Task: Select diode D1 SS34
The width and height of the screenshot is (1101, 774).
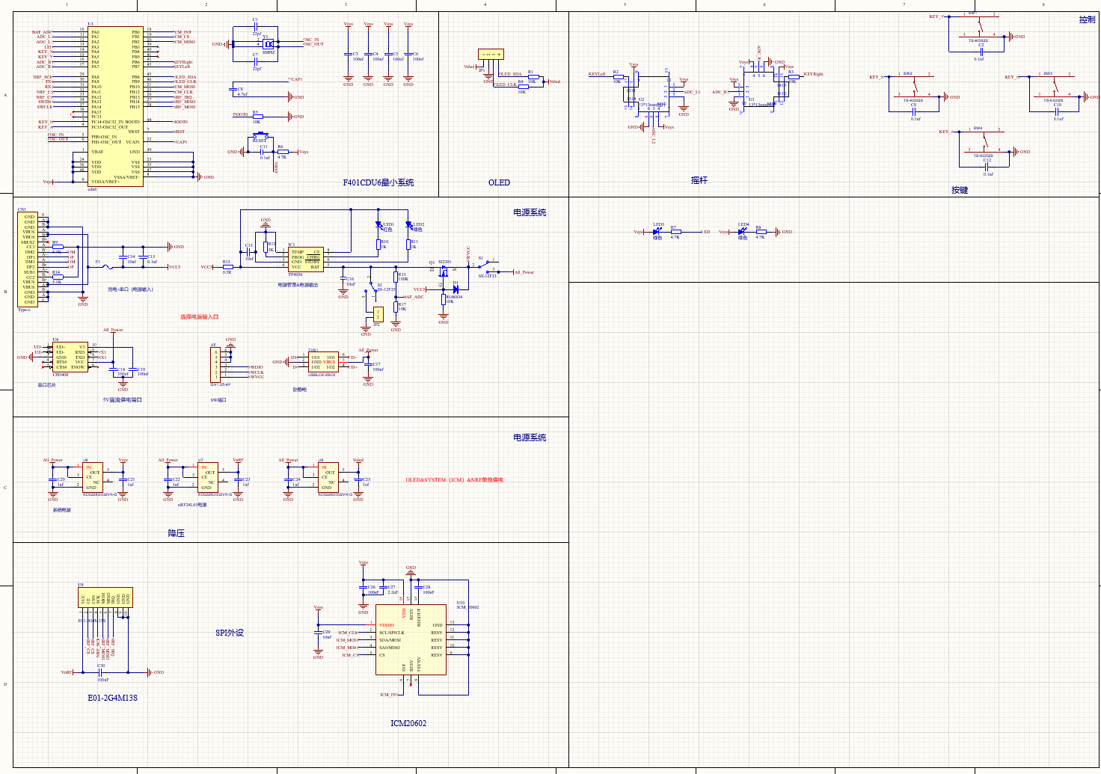Action: click(x=455, y=289)
